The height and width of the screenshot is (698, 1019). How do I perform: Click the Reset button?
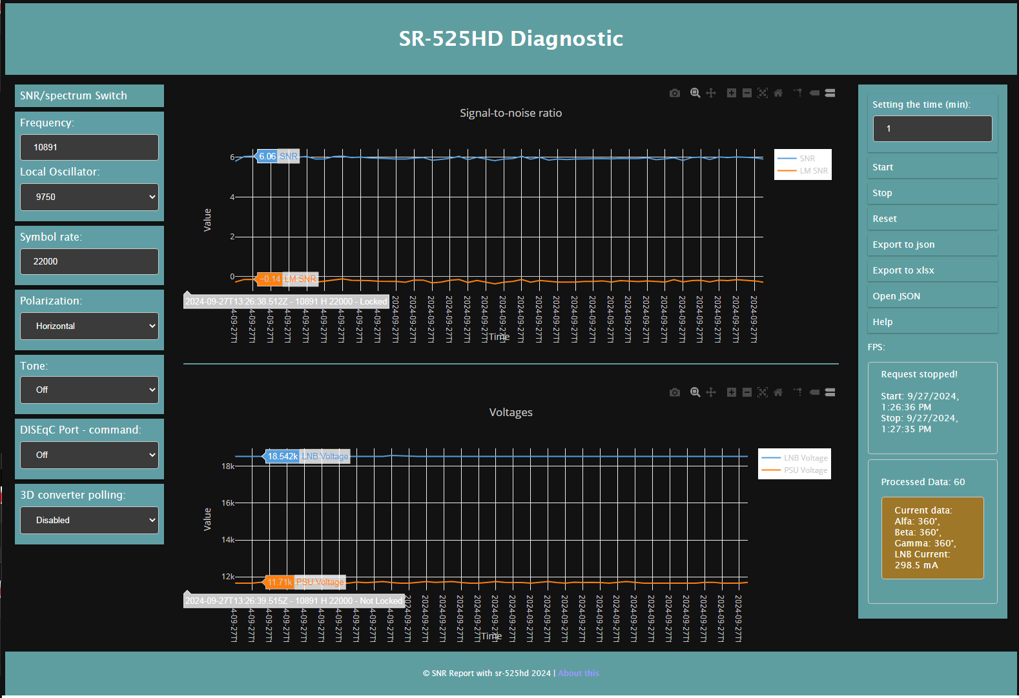[x=932, y=219]
